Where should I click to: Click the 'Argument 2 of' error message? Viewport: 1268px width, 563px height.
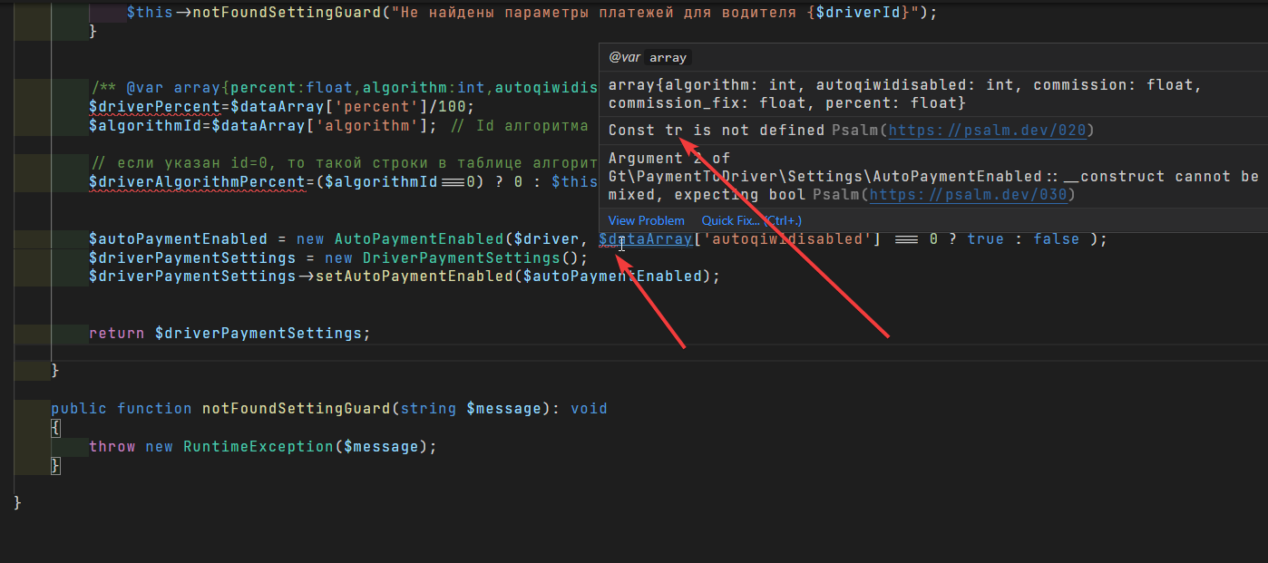click(668, 157)
